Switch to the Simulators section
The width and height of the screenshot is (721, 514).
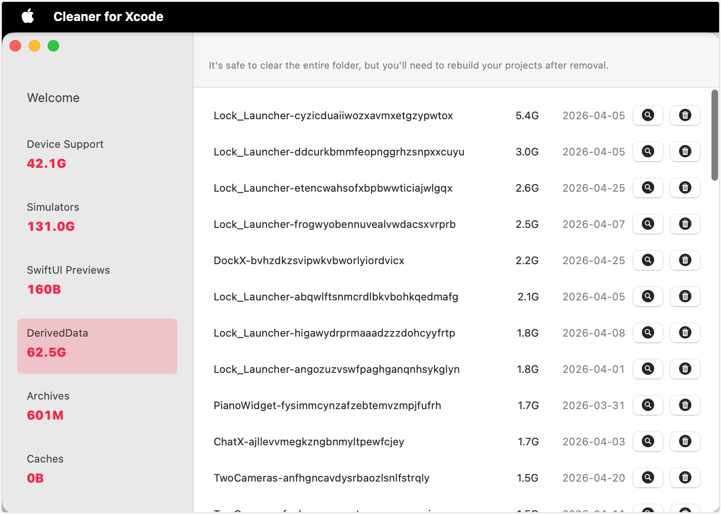pyautogui.click(x=97, y=216)
